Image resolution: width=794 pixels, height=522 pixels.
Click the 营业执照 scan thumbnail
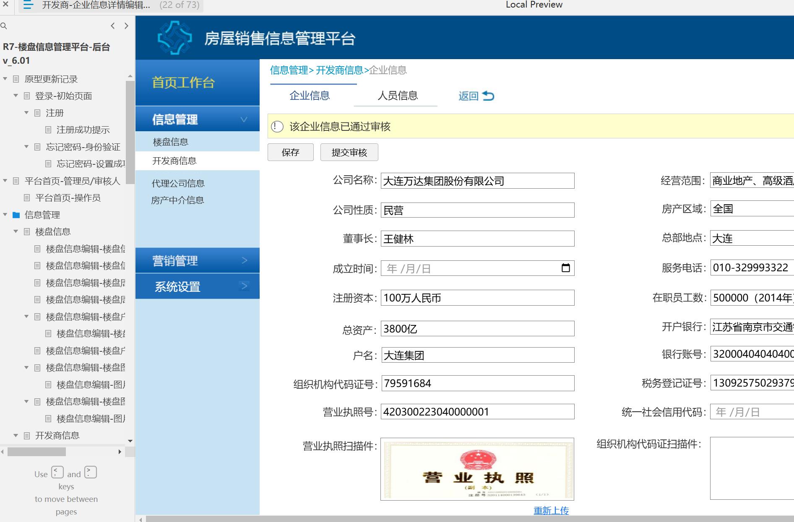click(477, 469)
